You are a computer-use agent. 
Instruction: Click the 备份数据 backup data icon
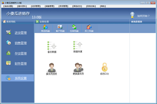pyautogui.click(x=52, y=47)
